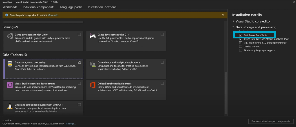This screenshot has height=127, width=296.
Task: Click the Location label at bottom
Action: (x=7, y=120)
